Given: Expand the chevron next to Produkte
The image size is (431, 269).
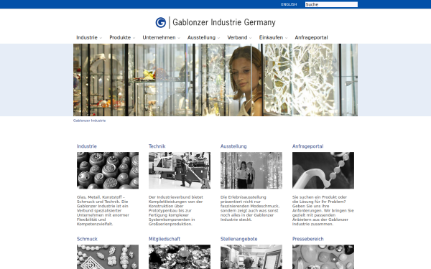Looking at the screenshot, I should (134, 38).
